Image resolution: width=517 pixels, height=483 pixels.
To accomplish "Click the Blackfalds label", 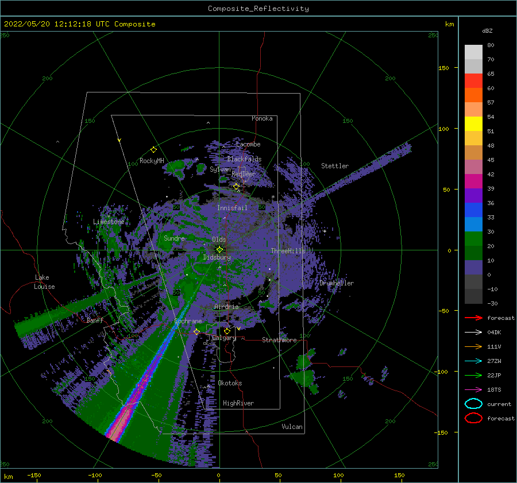I will [x=244, y=159].
